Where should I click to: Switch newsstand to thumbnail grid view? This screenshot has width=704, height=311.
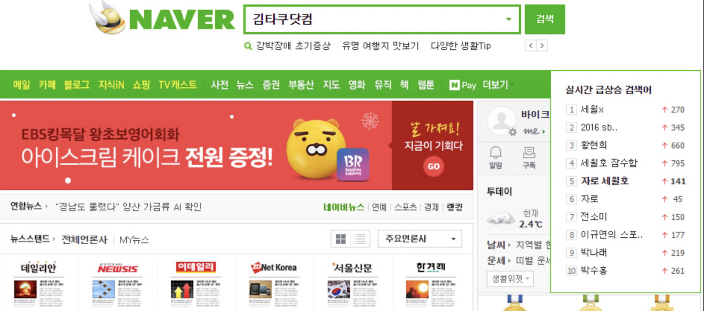341,239
